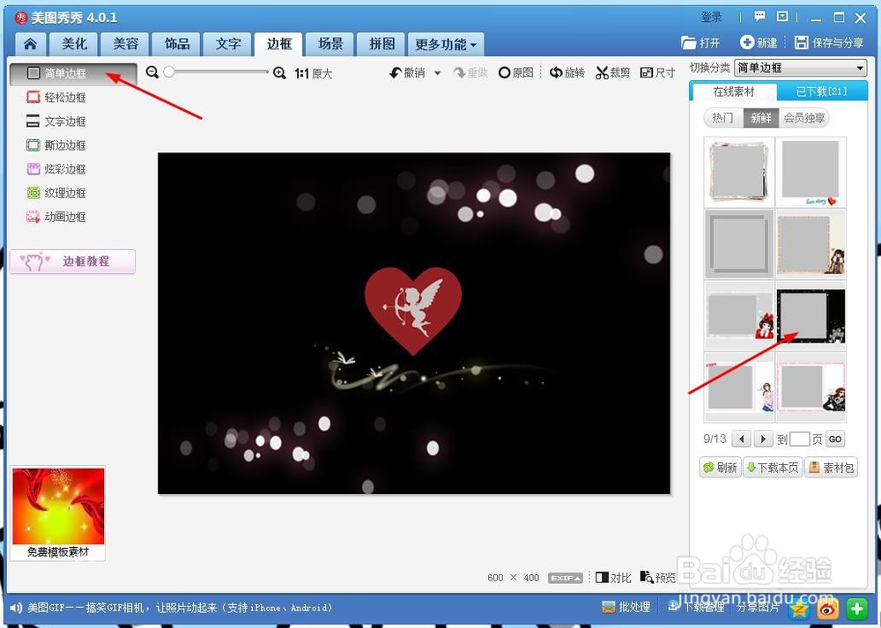Click the 打开 folder button
The height and width of the screenshot is (628, 881).
pos(700,42)
